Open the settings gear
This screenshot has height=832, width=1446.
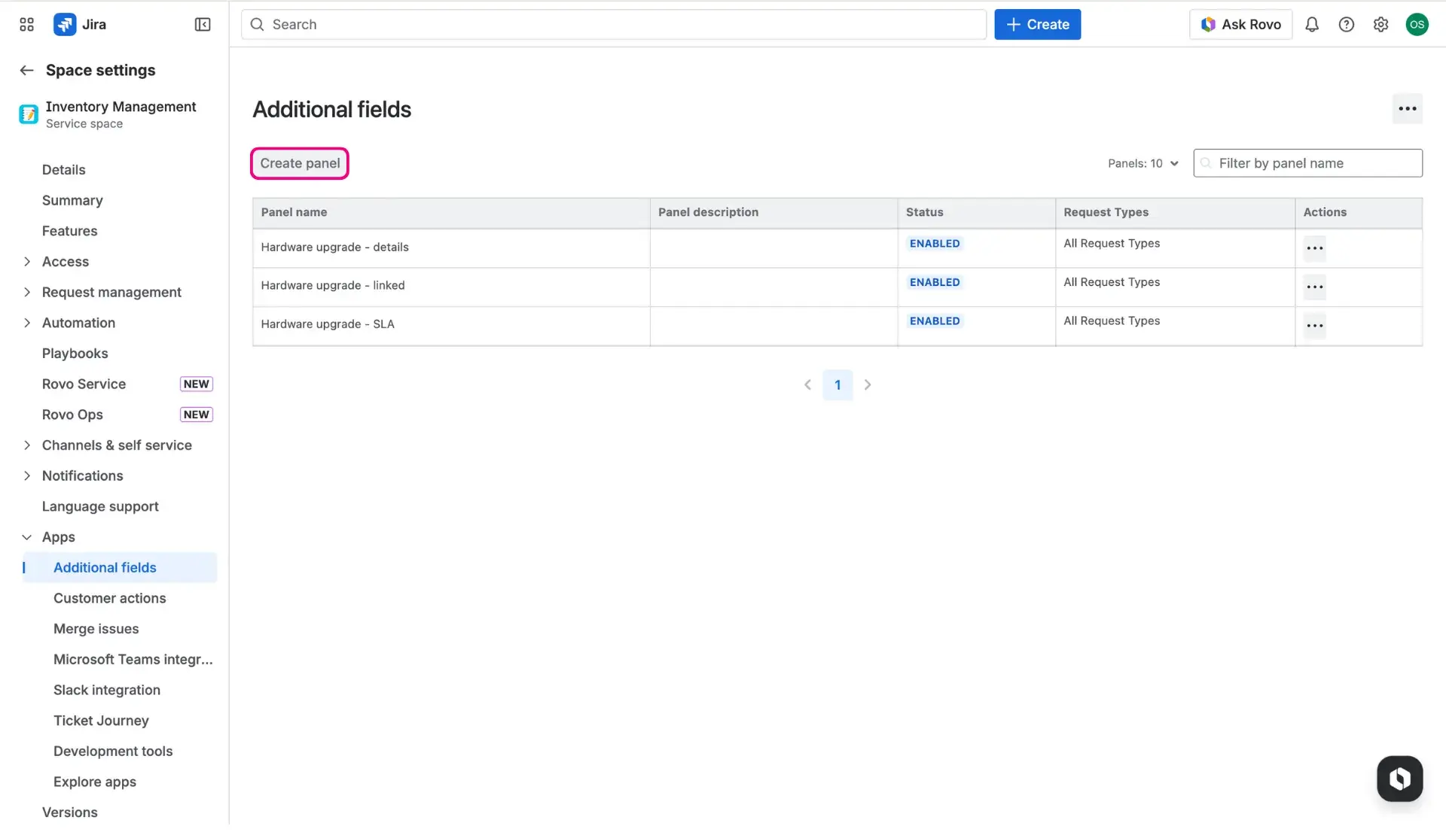[1380, 24]
